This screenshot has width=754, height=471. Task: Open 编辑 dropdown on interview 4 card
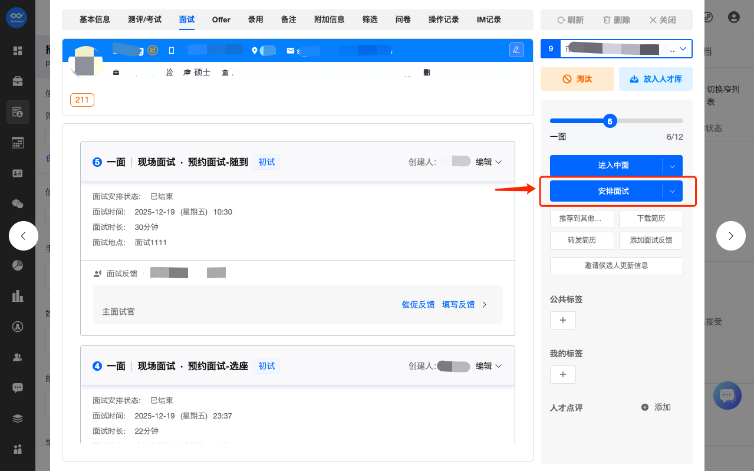[x=489, y=366]
